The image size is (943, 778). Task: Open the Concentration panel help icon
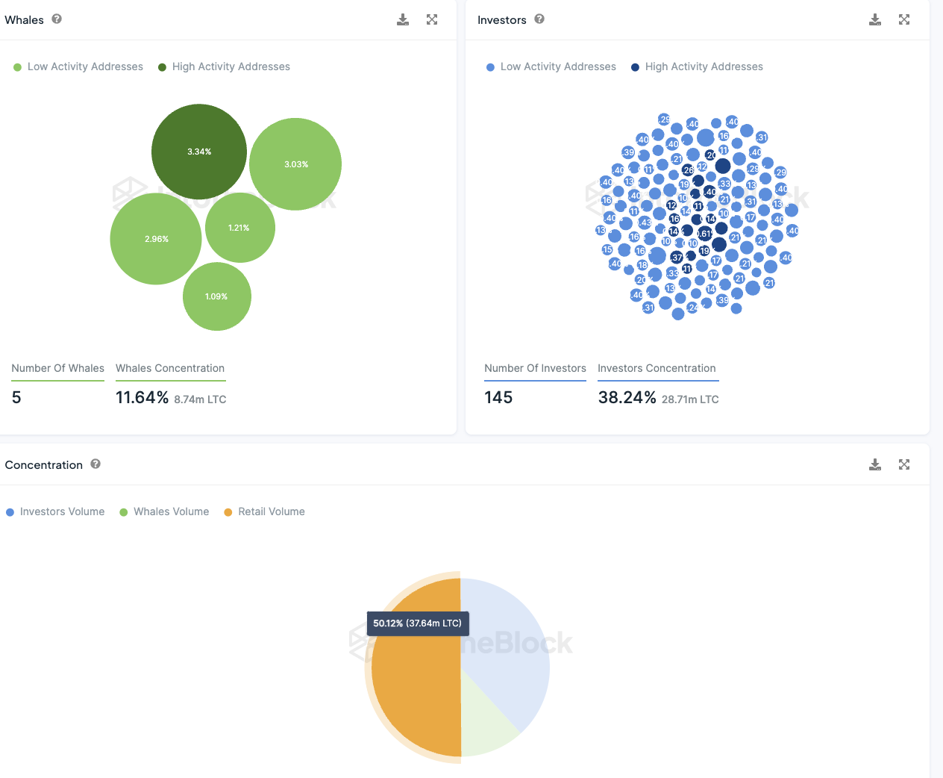coord(95,464)
